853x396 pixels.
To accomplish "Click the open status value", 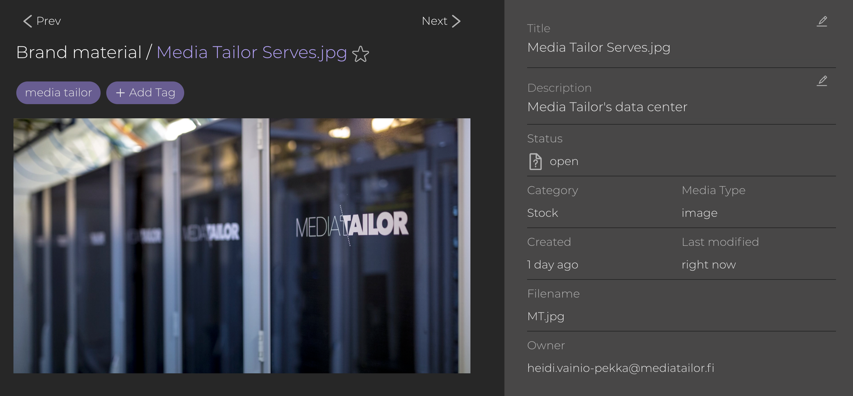I will click(564, 162).
